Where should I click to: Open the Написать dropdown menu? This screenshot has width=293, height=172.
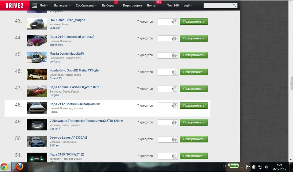[62, 5]
